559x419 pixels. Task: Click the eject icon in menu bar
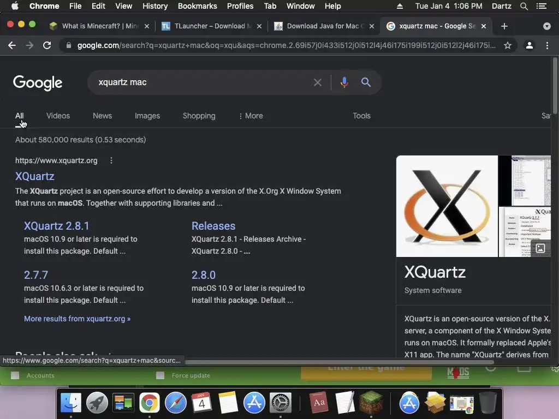(400, 6)
